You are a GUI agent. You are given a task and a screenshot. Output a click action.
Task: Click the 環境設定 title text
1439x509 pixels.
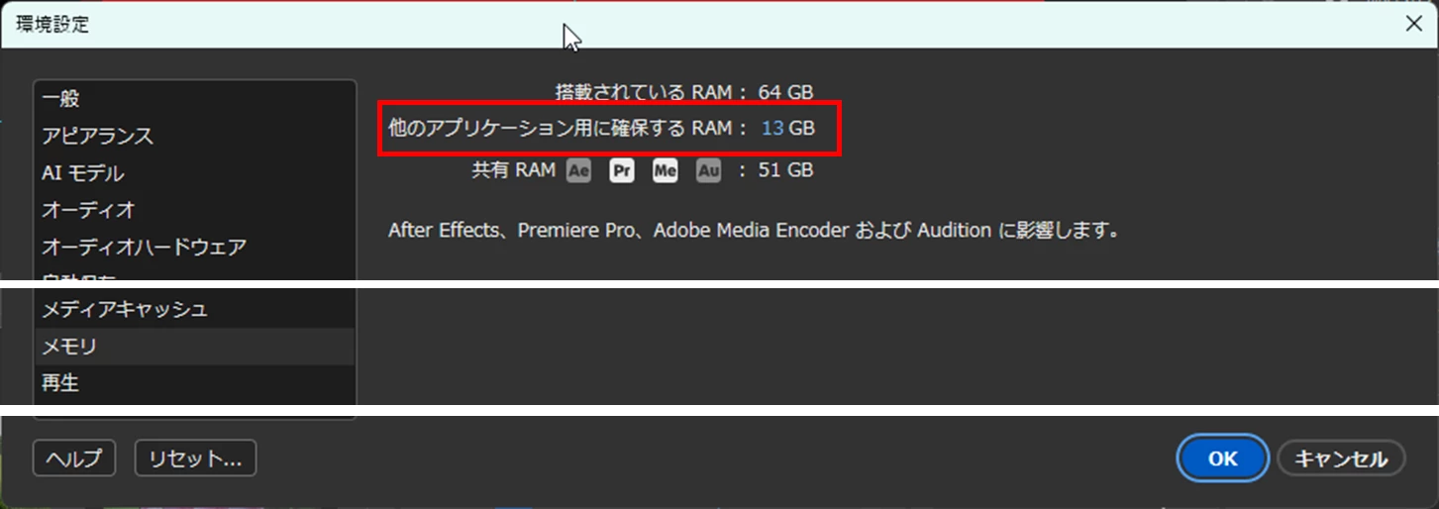[52, 25]
